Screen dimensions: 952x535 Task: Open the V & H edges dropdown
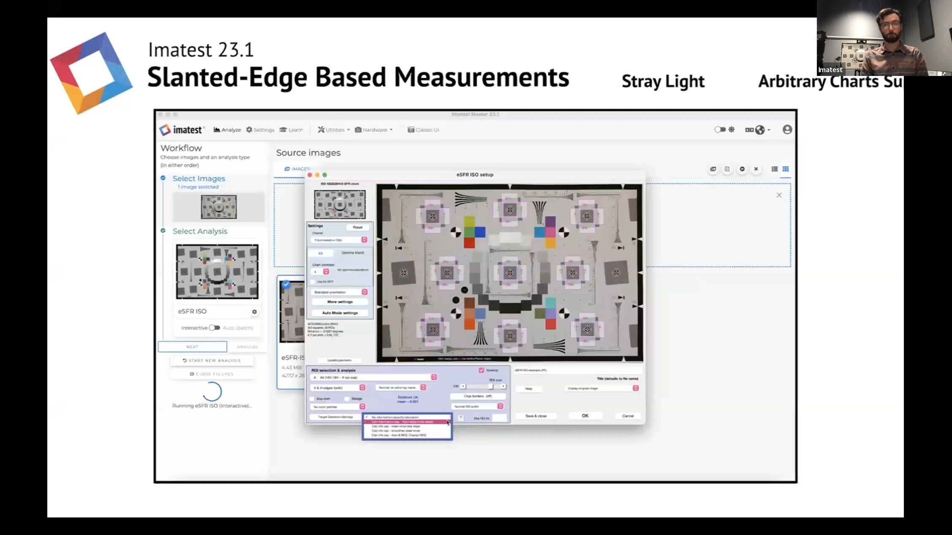point(338,388)
